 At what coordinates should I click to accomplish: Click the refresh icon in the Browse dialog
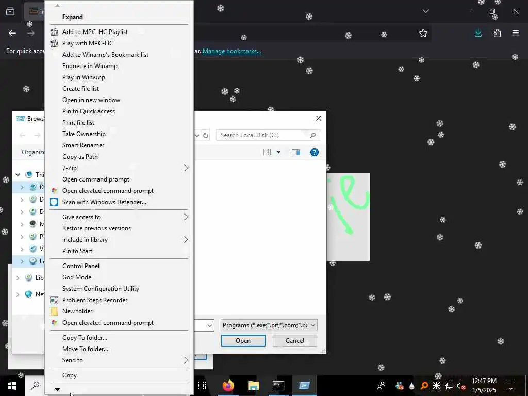tap(205, 136)
